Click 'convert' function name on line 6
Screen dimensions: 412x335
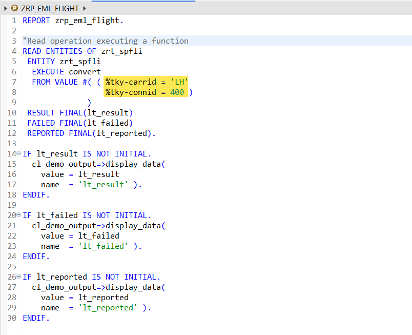[85, 71]
